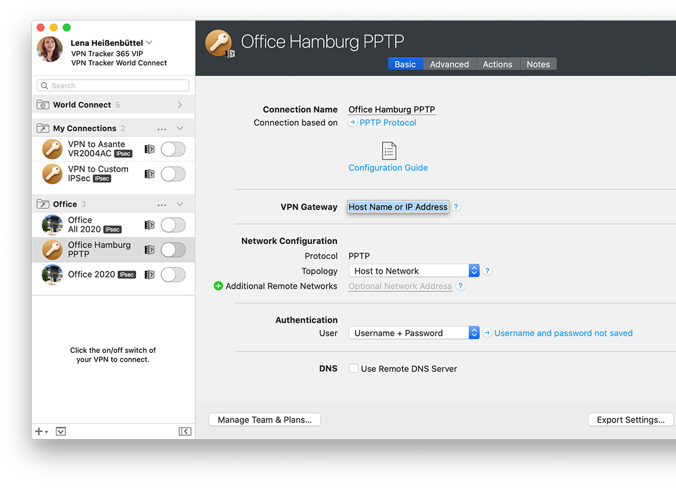
Task: Turn on VPN to Asante VR2004AC switch
Action: (x=173, y=149)
